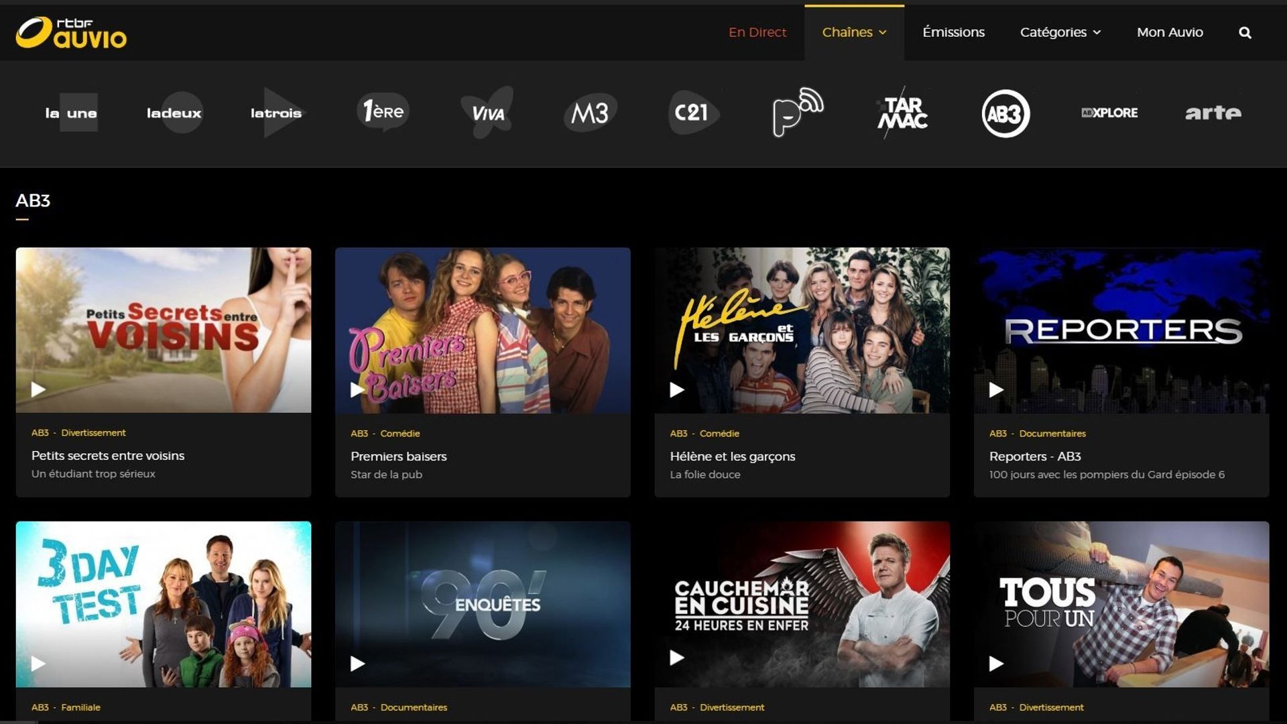Open the Hélène et les garçons title link

(732, 456)
